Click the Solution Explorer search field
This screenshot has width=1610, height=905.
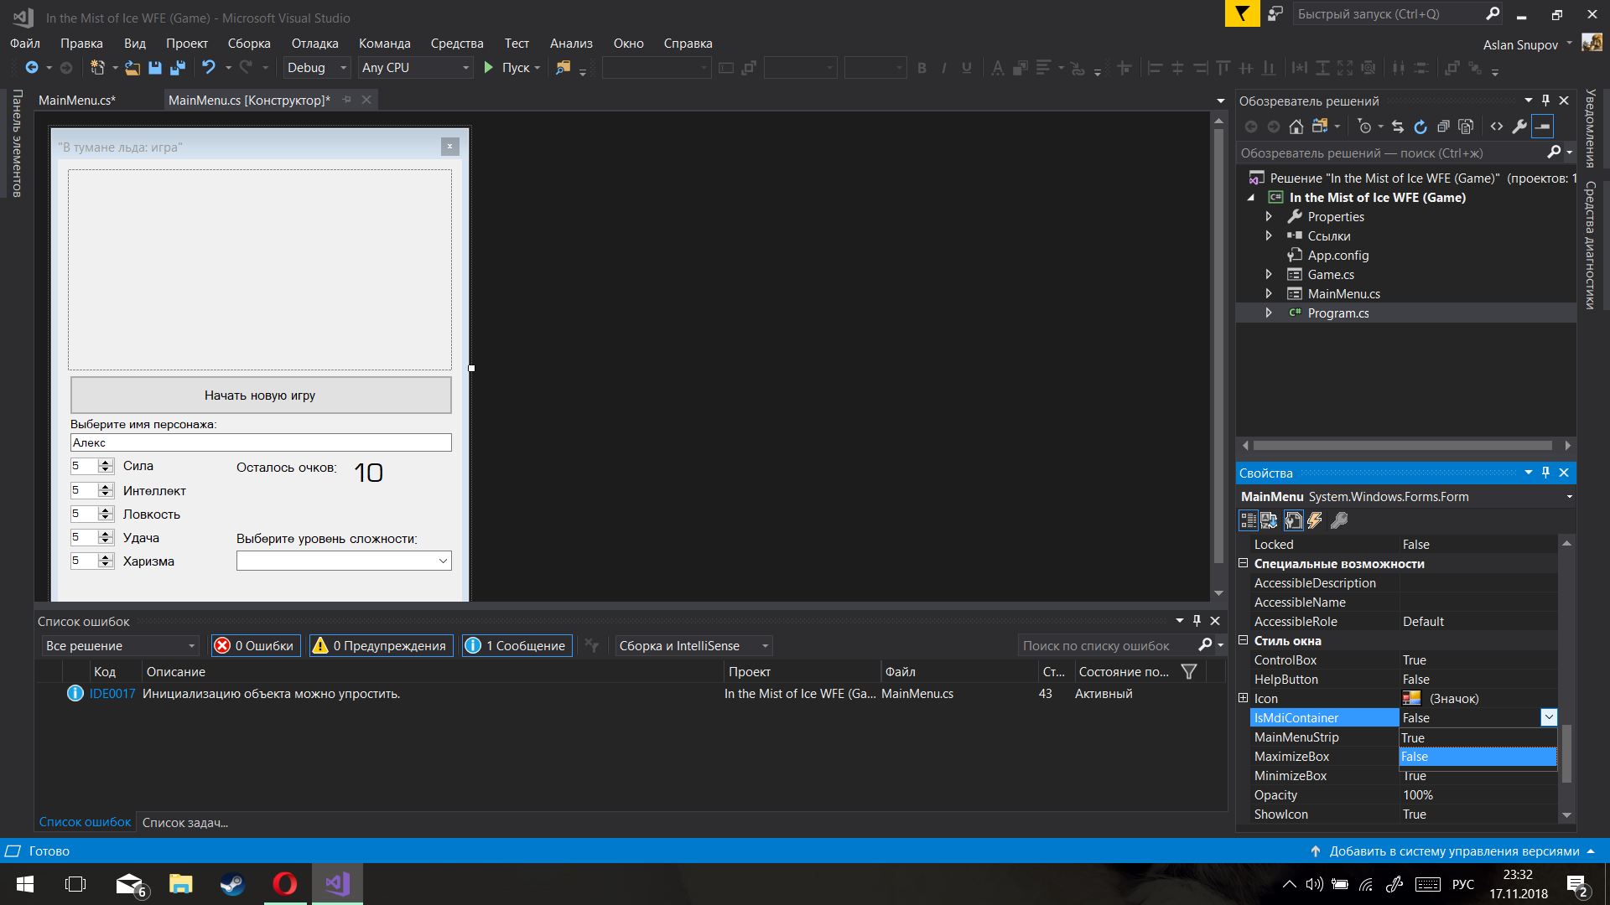(1392, 153)
